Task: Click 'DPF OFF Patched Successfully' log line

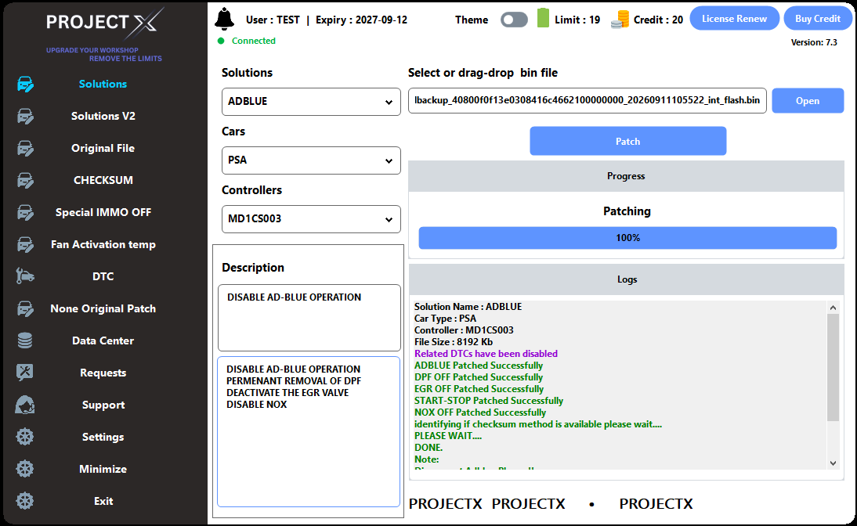Action: tap(478, 377)
